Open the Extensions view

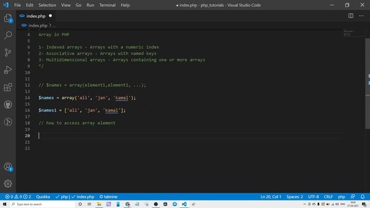pyautogui.click(x=8, y=87)
